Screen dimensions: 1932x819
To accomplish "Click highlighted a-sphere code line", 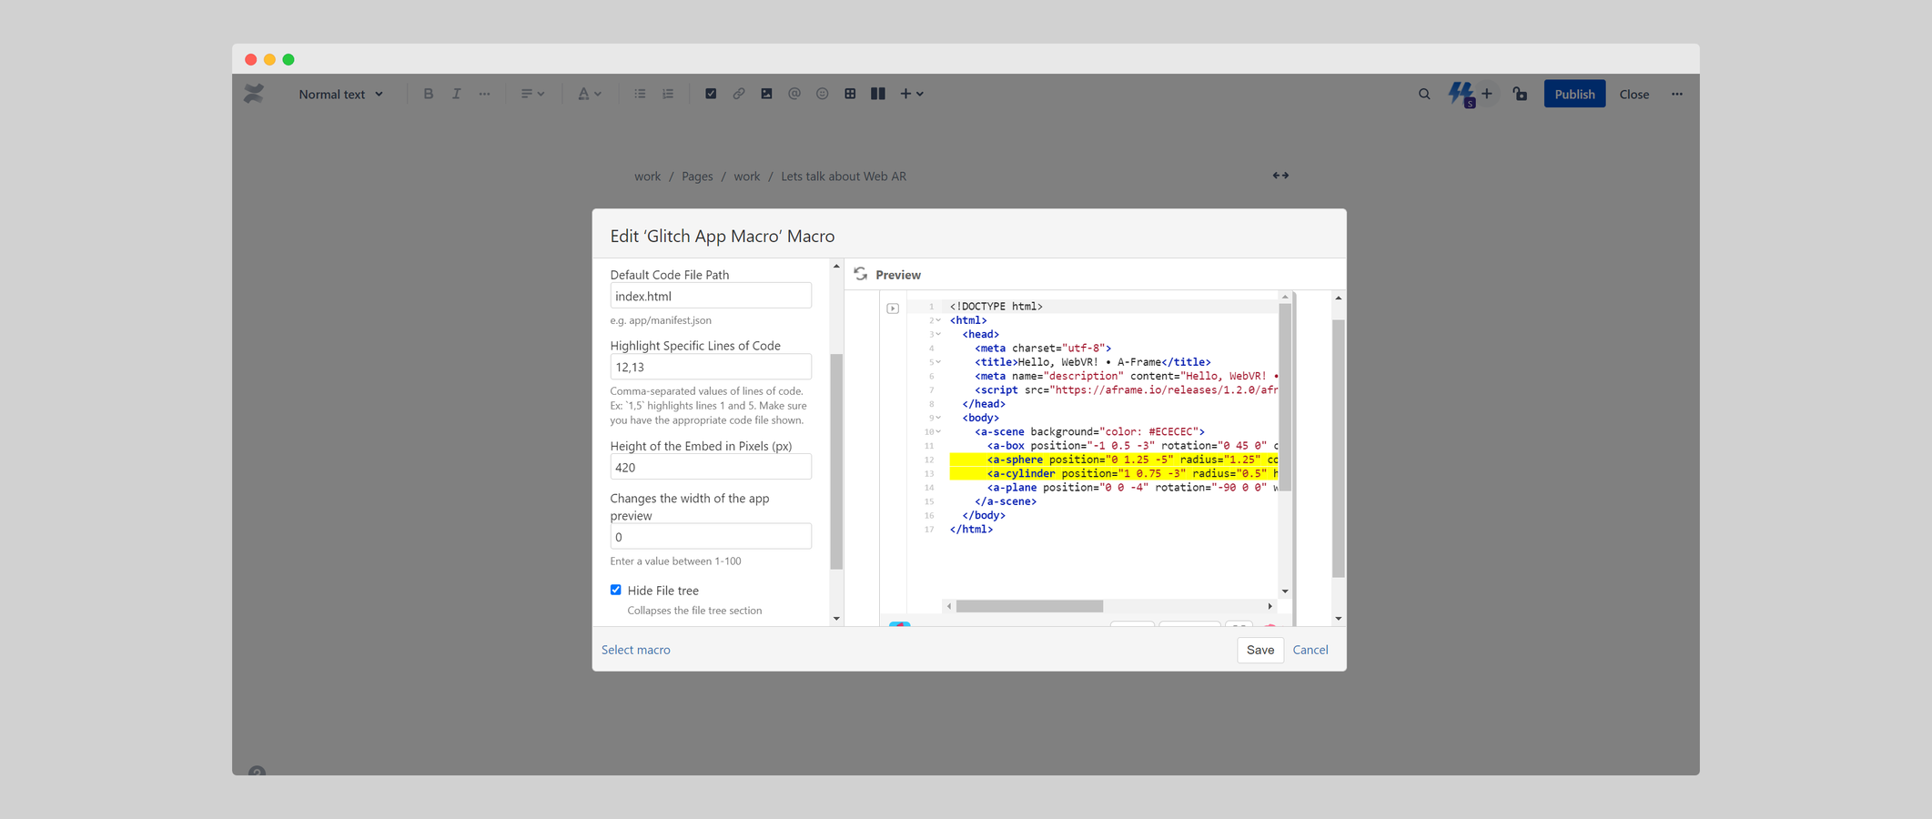I will [1114, 460].
